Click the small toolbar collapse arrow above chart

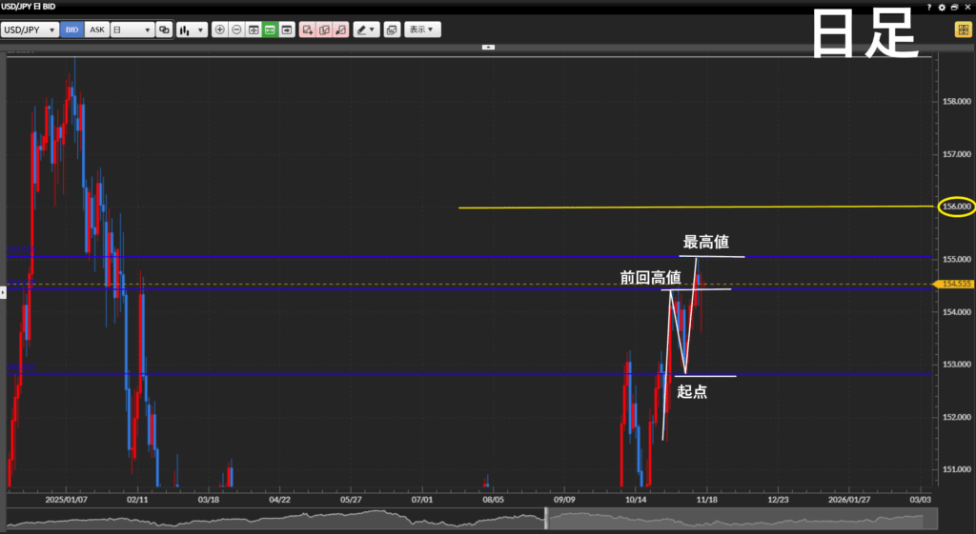pyautogui.click(x=488, y=47)
